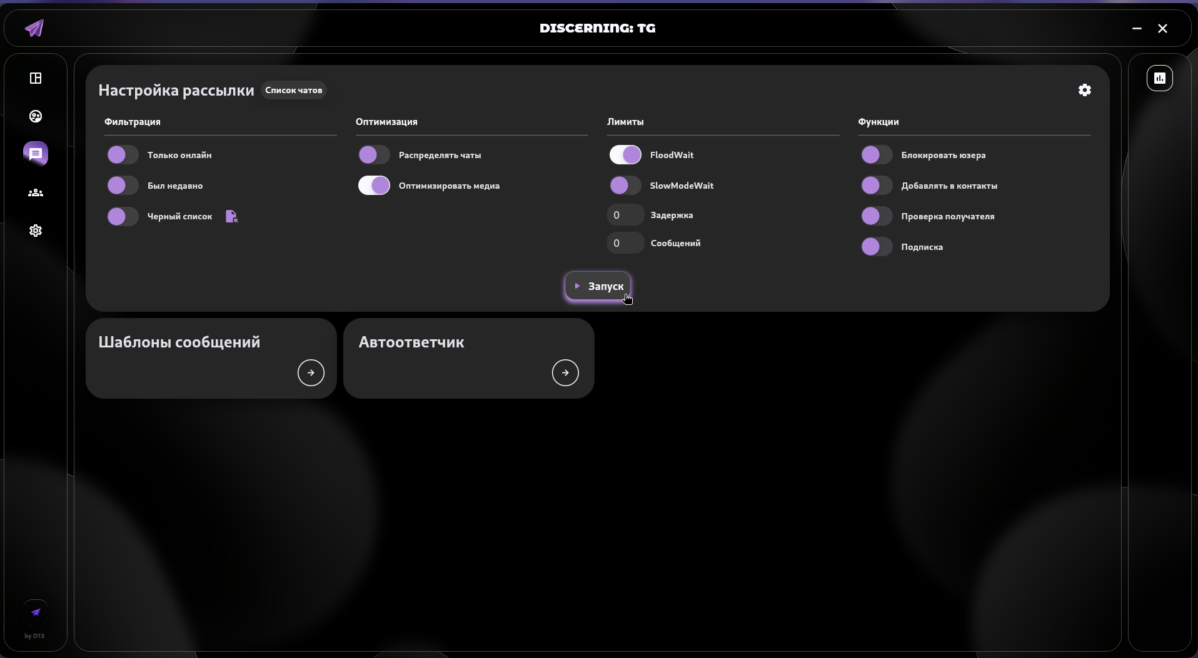This screenshot has height=658, width=1198.
Task: Toggle the SlowModeWait switch
Action: (x=625, y=186)
